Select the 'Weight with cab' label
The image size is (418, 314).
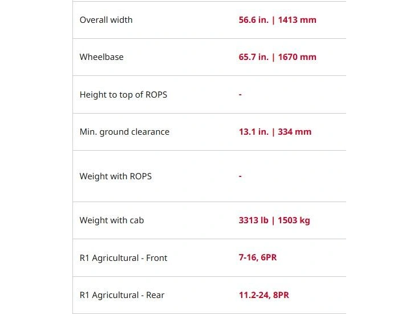tap(112, 220)
